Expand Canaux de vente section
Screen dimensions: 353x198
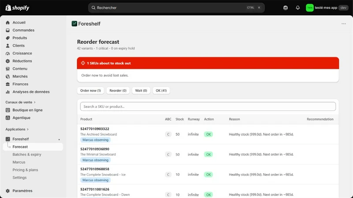[x=20, y=102]
